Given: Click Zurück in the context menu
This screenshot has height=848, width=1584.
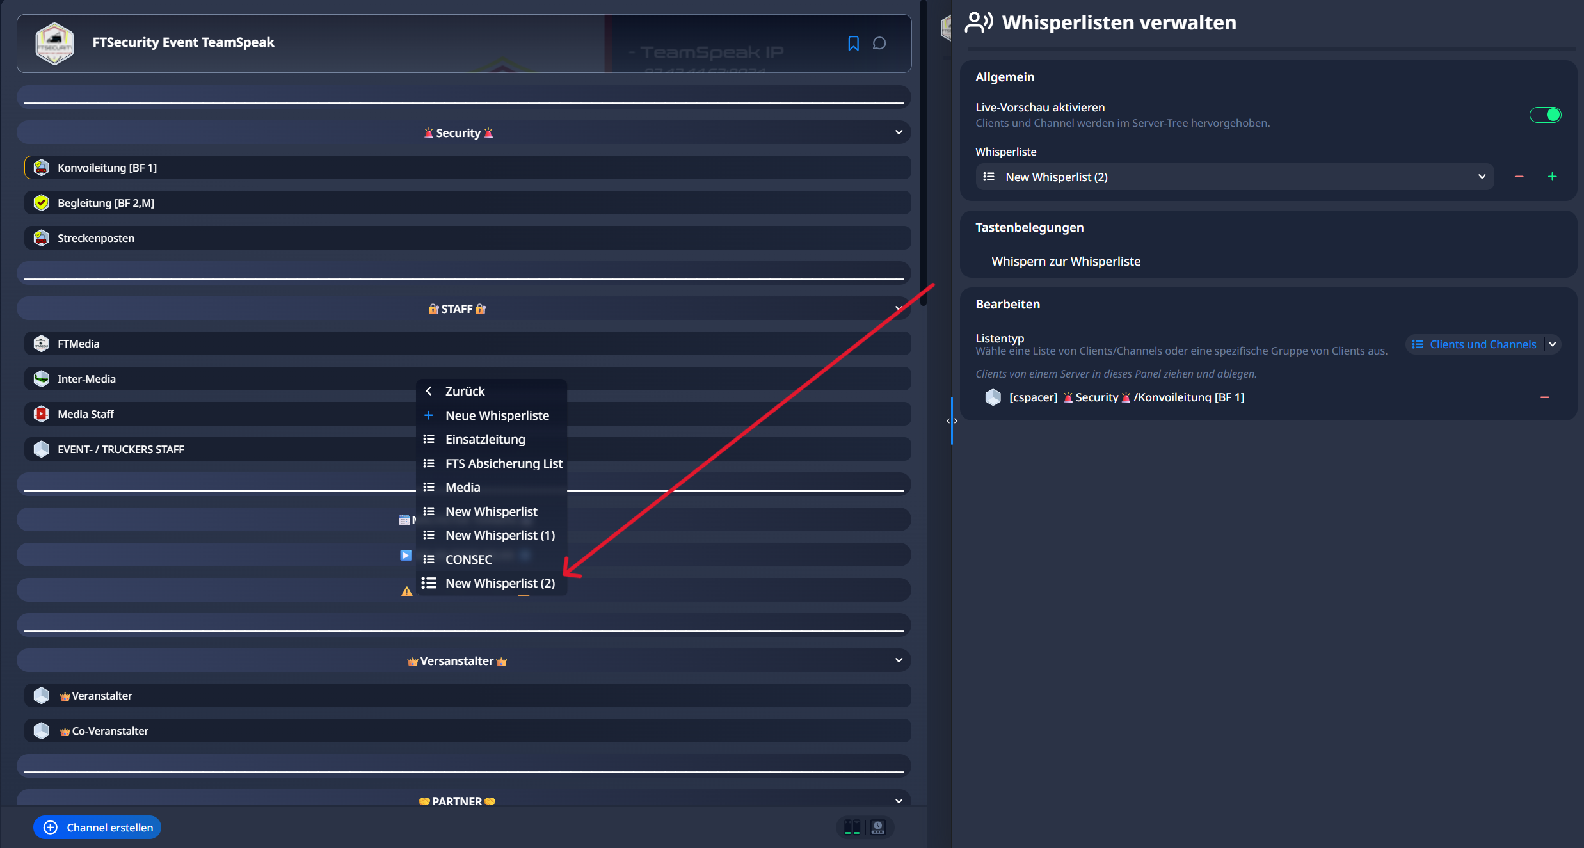Looking at the screenshot, I should click(465, 391).
